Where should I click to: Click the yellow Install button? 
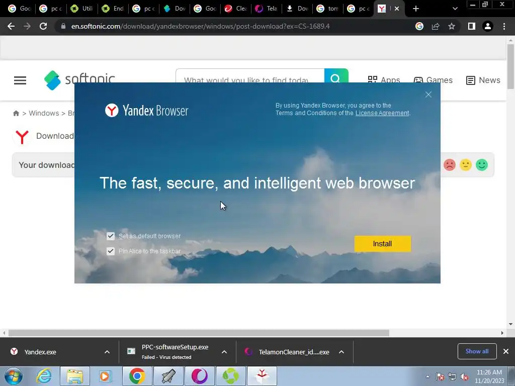point(383,244)
